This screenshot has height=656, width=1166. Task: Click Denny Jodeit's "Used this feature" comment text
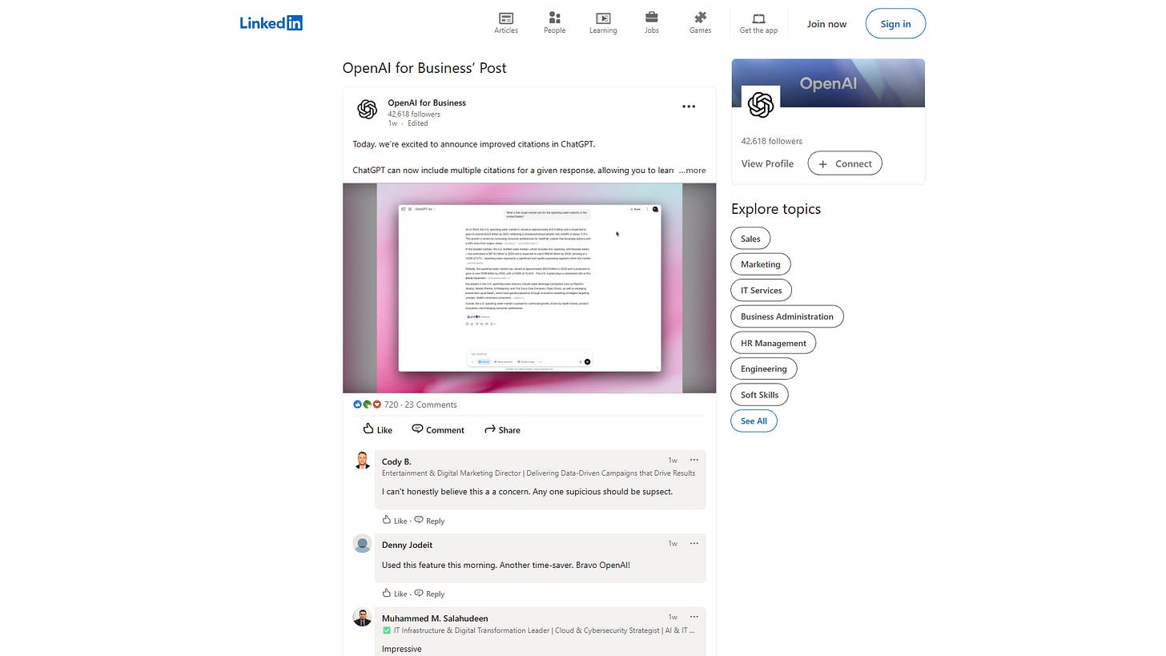tap(506, 565)
